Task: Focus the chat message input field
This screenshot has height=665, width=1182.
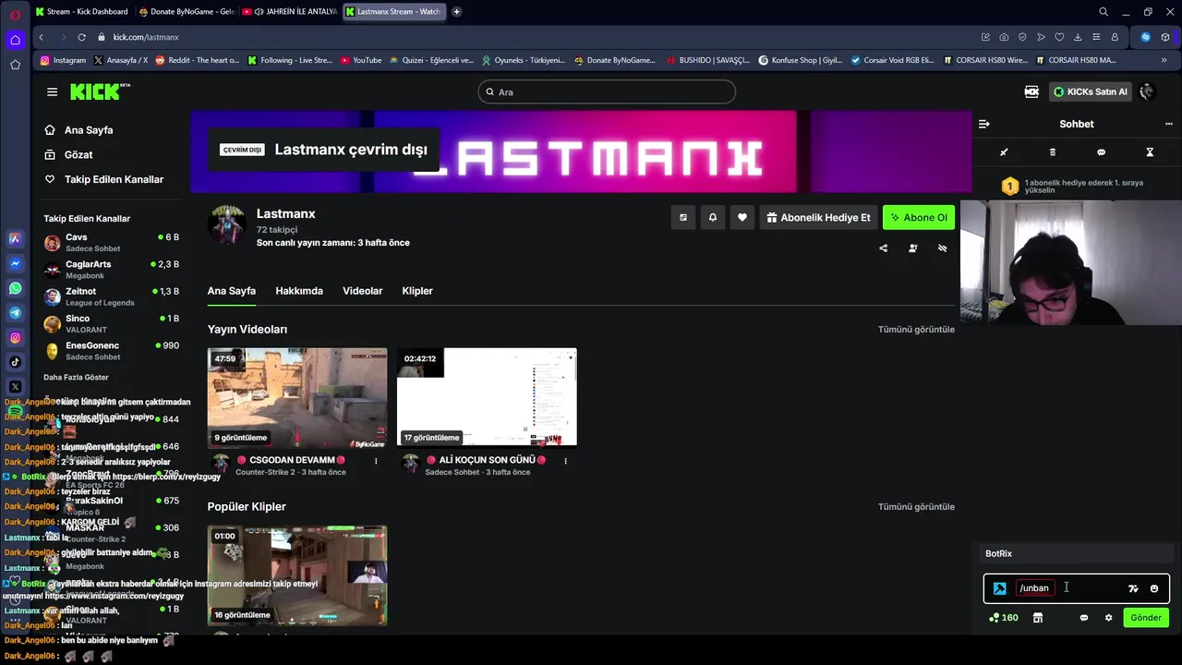Action: click(1077, 588)
